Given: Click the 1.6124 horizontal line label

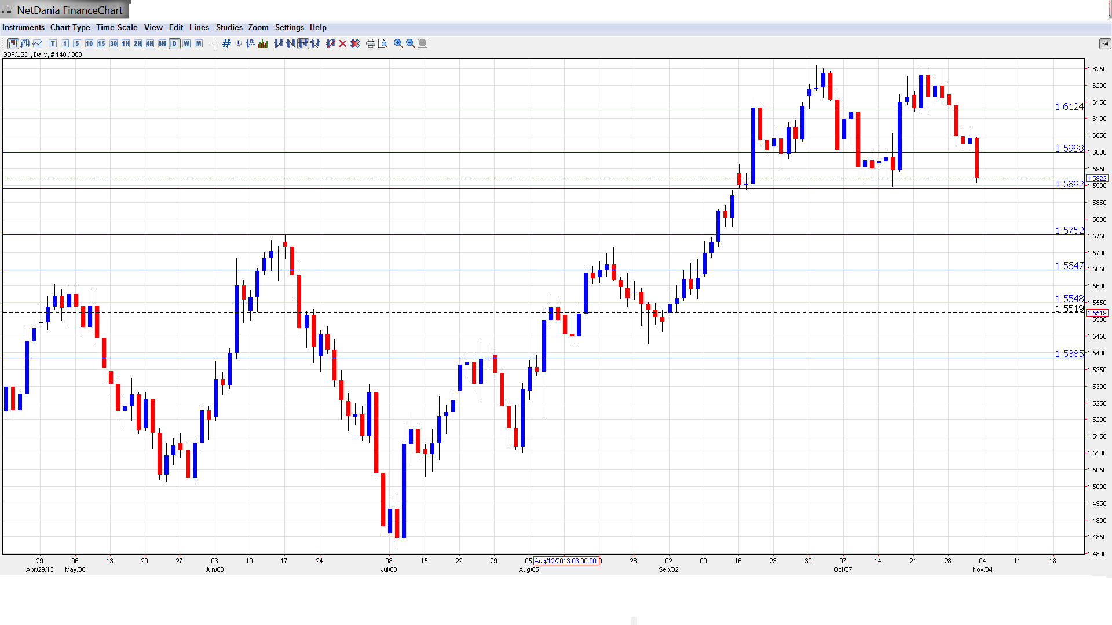Looking at the screenshot, I should coord(1069,106).
